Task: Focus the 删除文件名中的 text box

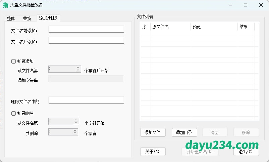Action: click(x=86, y=100)
